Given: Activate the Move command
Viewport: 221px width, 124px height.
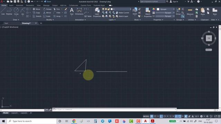Looking at the screenshot, I should 37,9.
